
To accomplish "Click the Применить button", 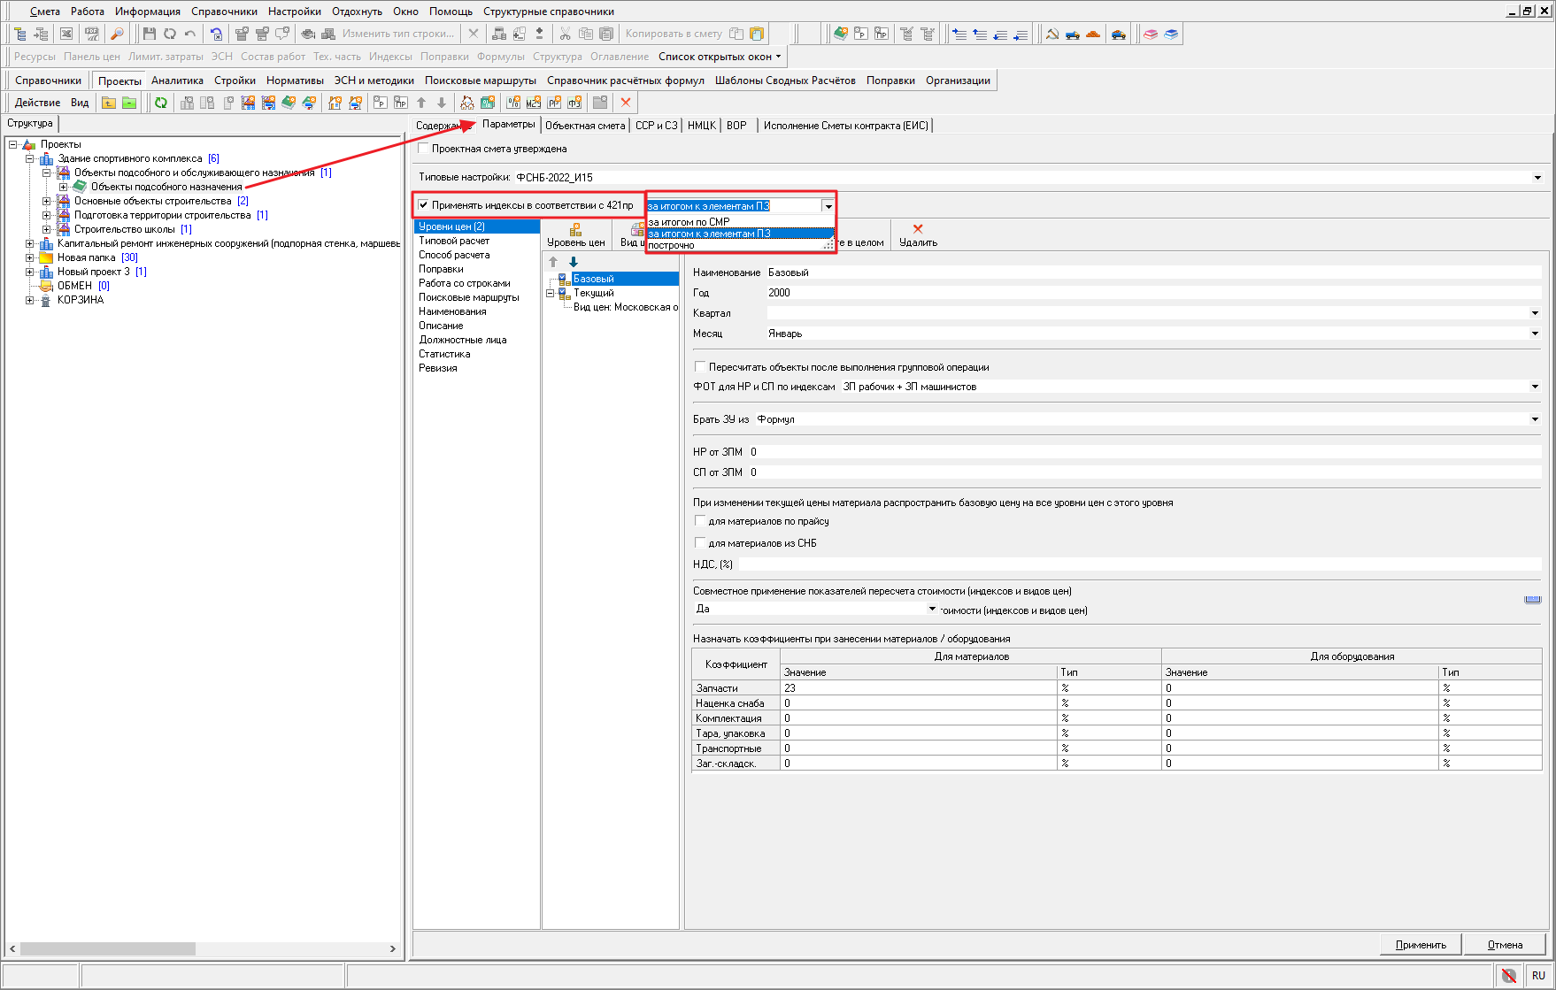I will tap(1421, 945).
